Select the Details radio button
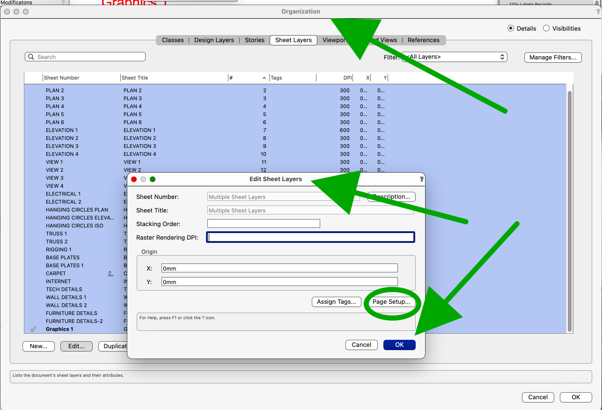The image size is (602, 410). [x=511, y=28]
